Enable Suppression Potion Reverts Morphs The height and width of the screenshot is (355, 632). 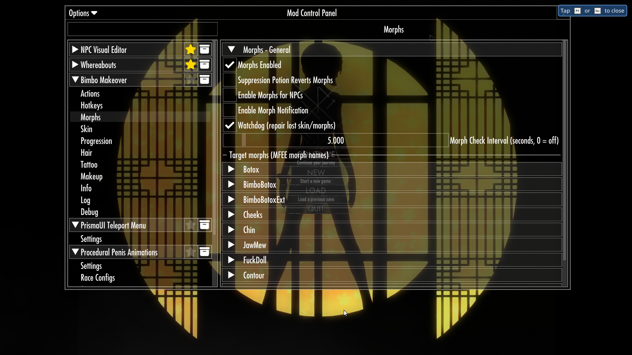(230, 80)
